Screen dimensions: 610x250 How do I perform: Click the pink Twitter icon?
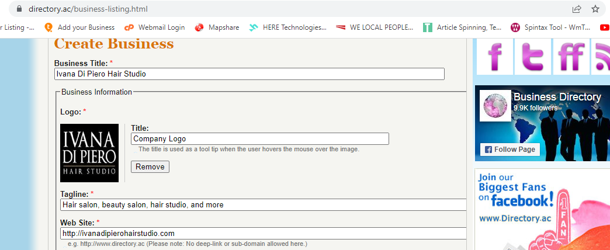click(533, 57)
